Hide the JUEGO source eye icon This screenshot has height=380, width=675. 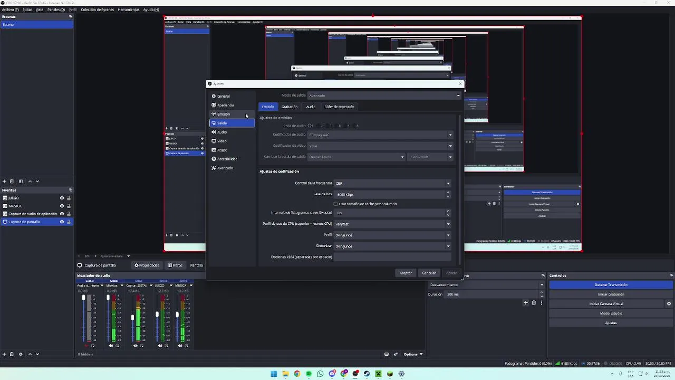(x=62, y=198)
